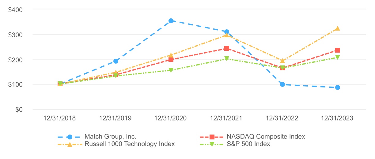Toggle Match Group, Inc. legend entry
The image size is (375, 159).
pyautogui.click(x=111, y=137)
